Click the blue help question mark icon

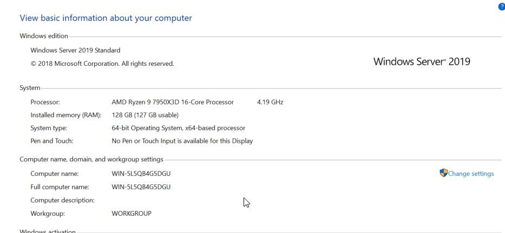tap(501, 7)
